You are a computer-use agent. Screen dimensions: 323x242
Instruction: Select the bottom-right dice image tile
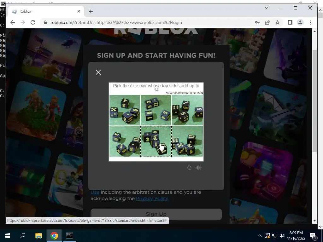[x=187, y=141]
